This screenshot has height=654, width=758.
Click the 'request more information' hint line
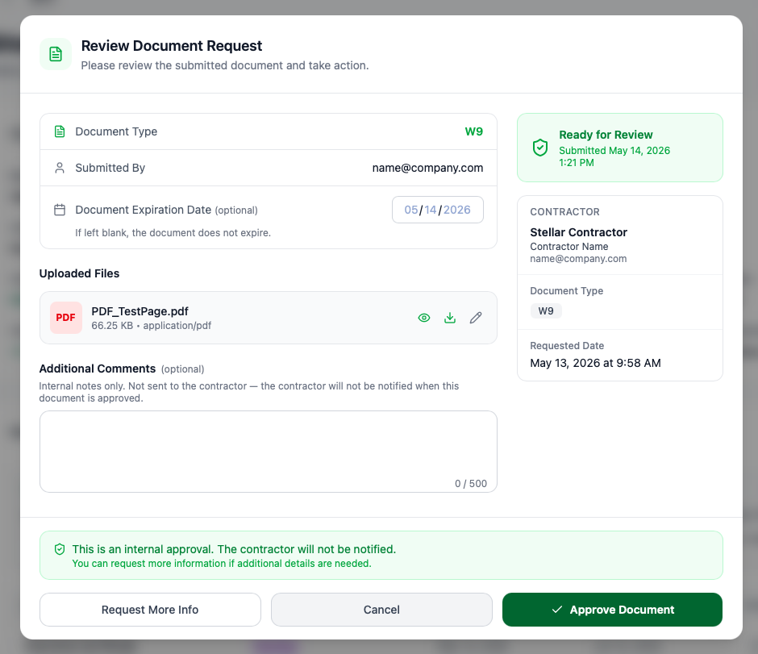pos(222,563)
